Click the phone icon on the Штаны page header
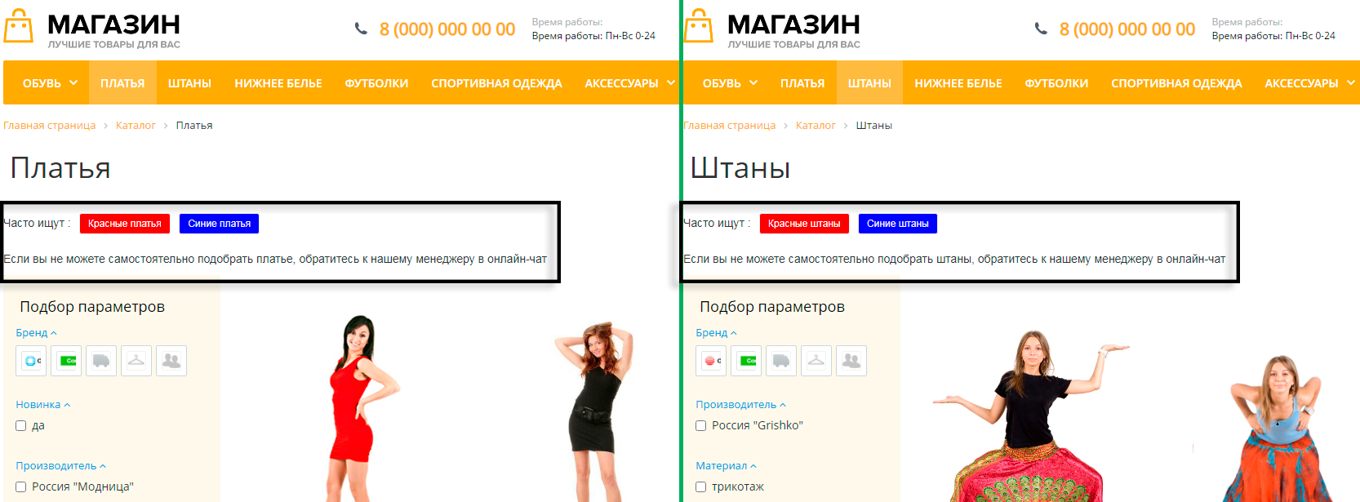 [x=1041, y=29]
